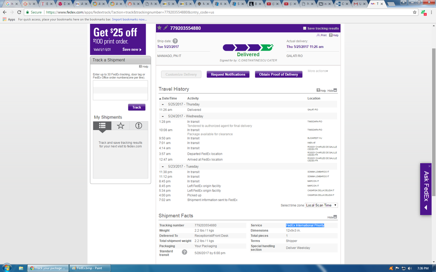Open Help next to the Print link
Viewport: 436px width, 272px height.
click(334, 35)
